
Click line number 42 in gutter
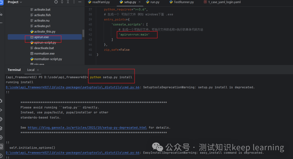[x=90, y=34]
